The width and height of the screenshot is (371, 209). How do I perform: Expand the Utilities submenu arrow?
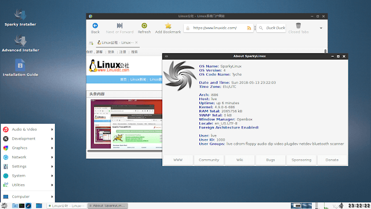tap(52, 185)
